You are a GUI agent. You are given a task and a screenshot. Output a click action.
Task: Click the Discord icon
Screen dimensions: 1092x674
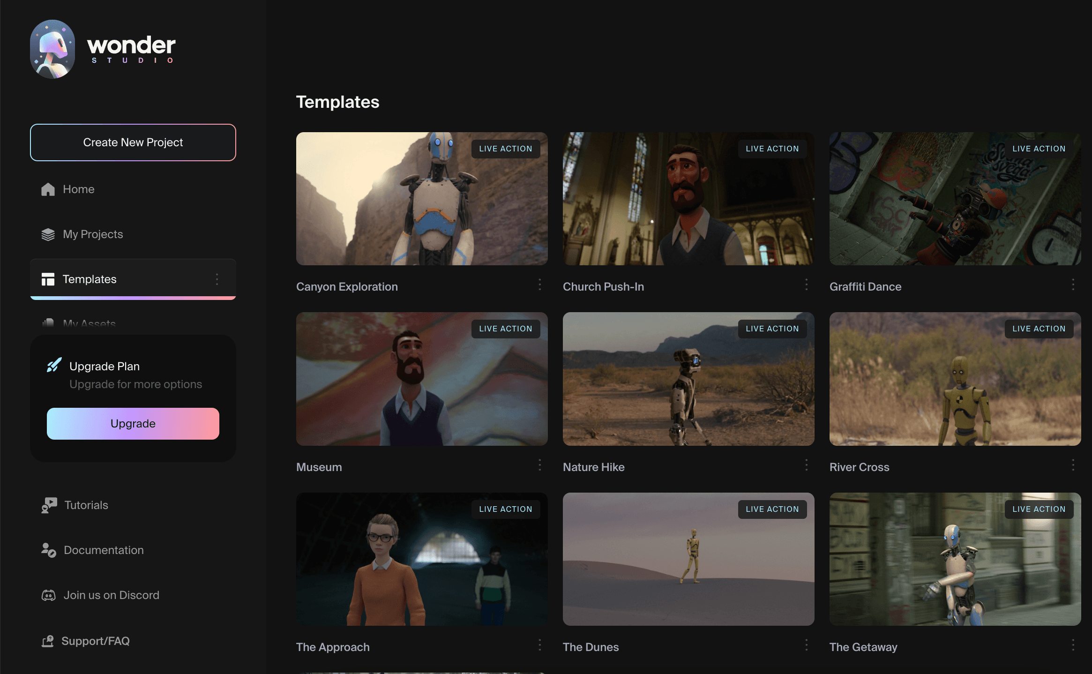pyautogui.click(x=49, y=595)
